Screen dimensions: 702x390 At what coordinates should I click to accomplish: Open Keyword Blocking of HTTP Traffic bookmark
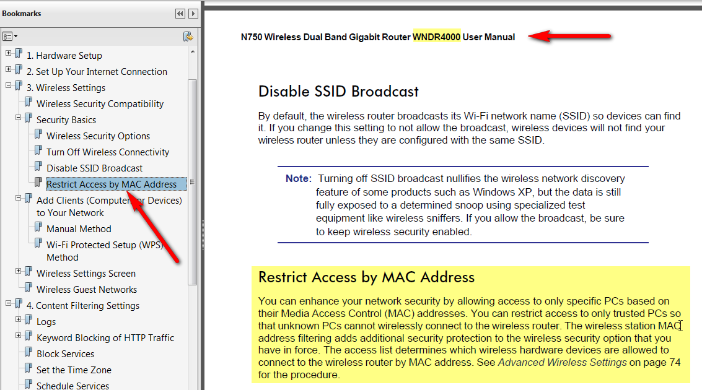click(x=105, y=337)
